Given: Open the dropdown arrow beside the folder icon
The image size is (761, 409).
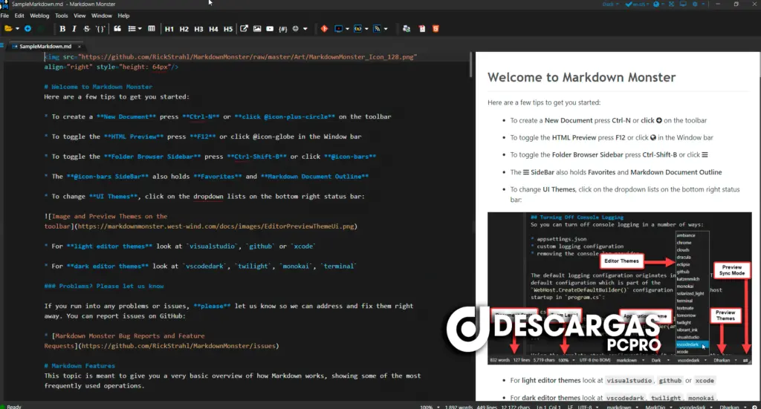Looking at the screenshot, I should pos(17,29).
